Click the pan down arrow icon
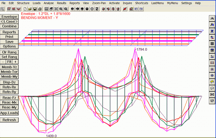Image resolution: width=216 pixels, height=138 pixels. coord(87,9)
